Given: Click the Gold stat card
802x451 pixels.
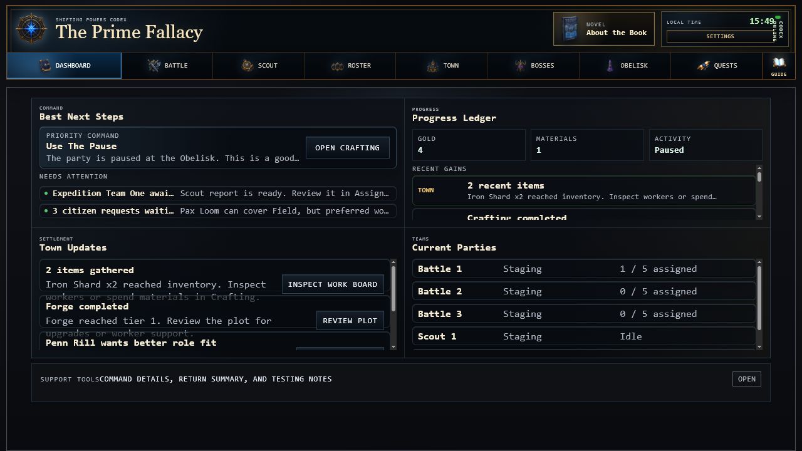Looking at the screenshot, I should [469, 145].
